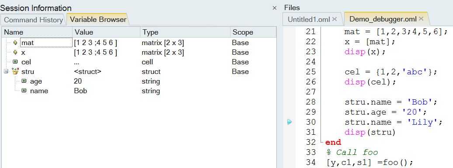Click the stru struct icon

click(15, 71)
